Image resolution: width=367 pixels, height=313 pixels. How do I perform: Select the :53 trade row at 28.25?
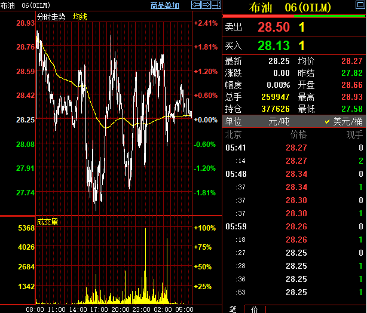(294, 292)
